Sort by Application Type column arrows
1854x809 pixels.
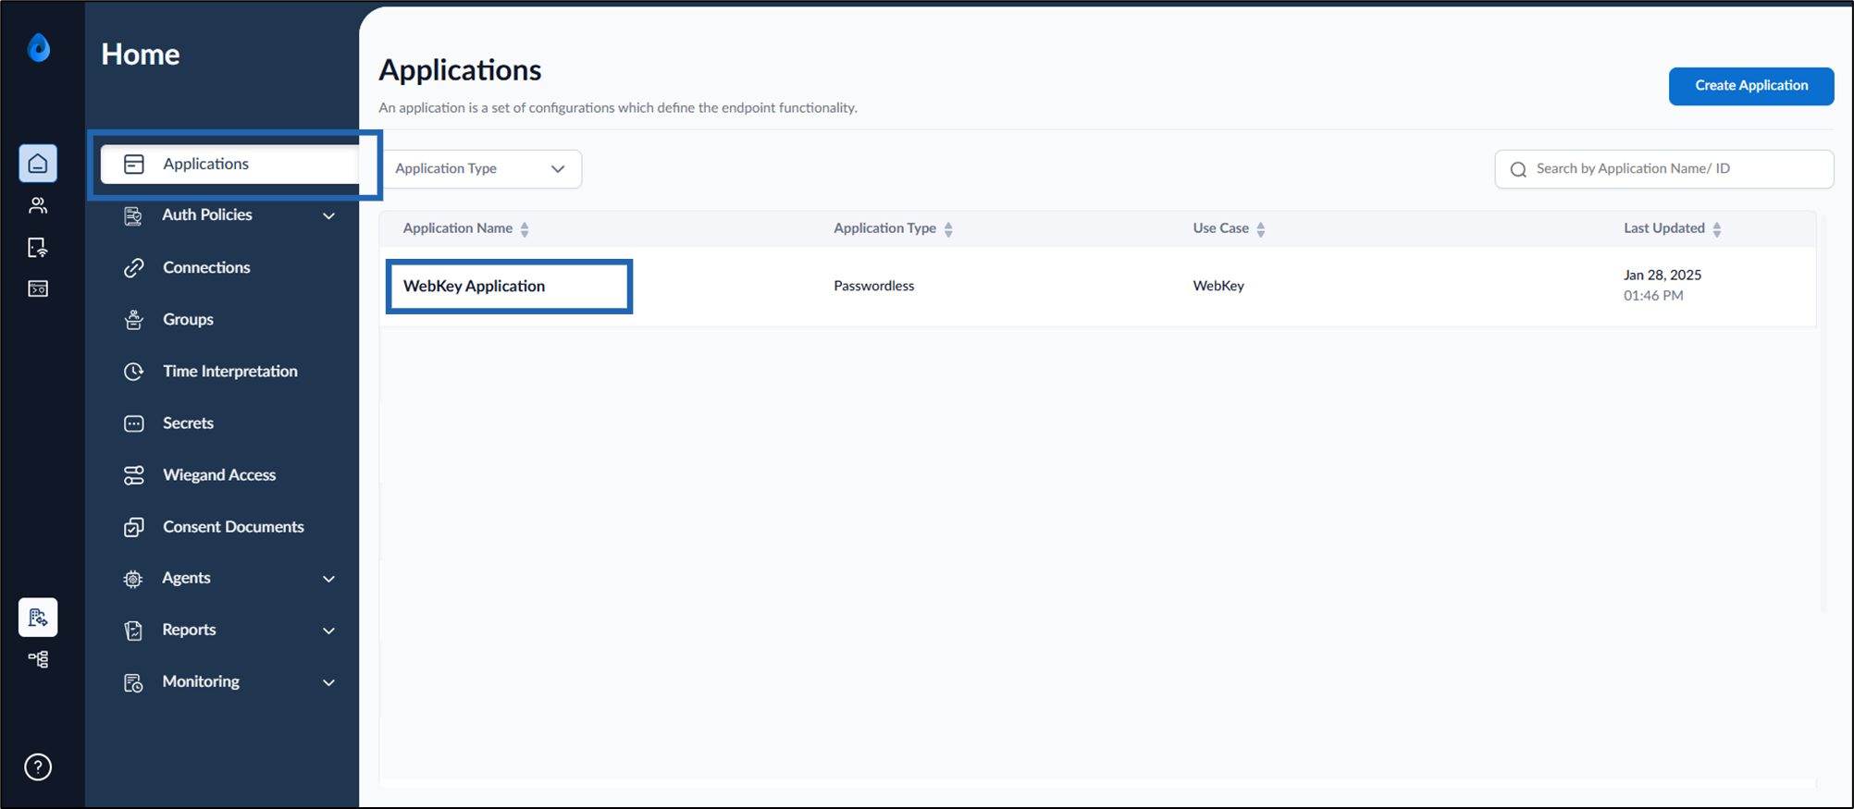pos(948,229)
